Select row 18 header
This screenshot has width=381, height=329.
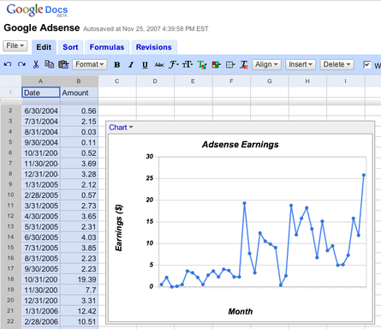pos(10,279)
